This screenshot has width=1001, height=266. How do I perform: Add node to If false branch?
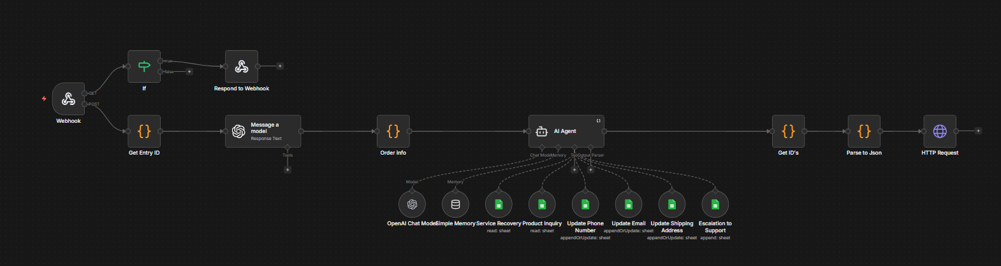pyautogui.click(x=189, y=72)
